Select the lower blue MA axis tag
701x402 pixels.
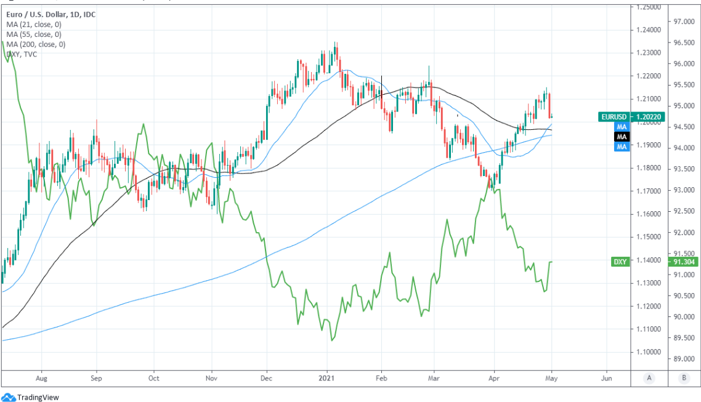(x=622, y=147)
